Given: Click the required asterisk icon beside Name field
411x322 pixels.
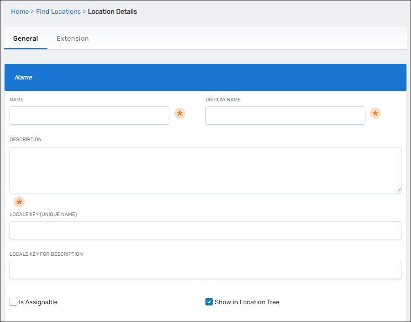Looking at the screenshot, I should pyautogui.click(x=180, y=114).
